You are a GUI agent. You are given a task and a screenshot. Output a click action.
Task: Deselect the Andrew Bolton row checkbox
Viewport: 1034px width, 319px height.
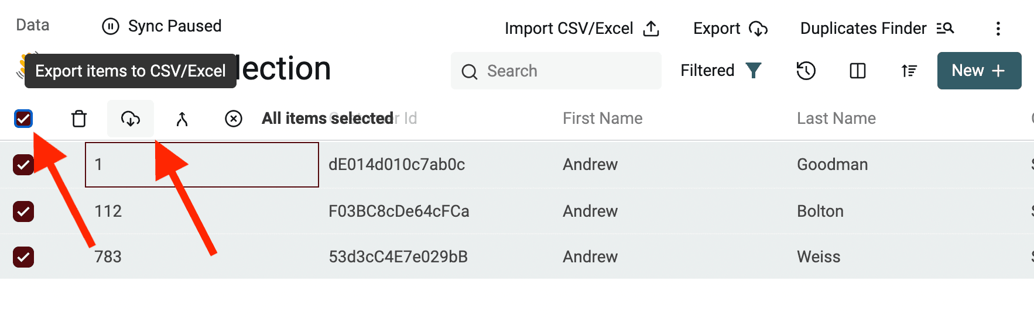tap(23, 211)
